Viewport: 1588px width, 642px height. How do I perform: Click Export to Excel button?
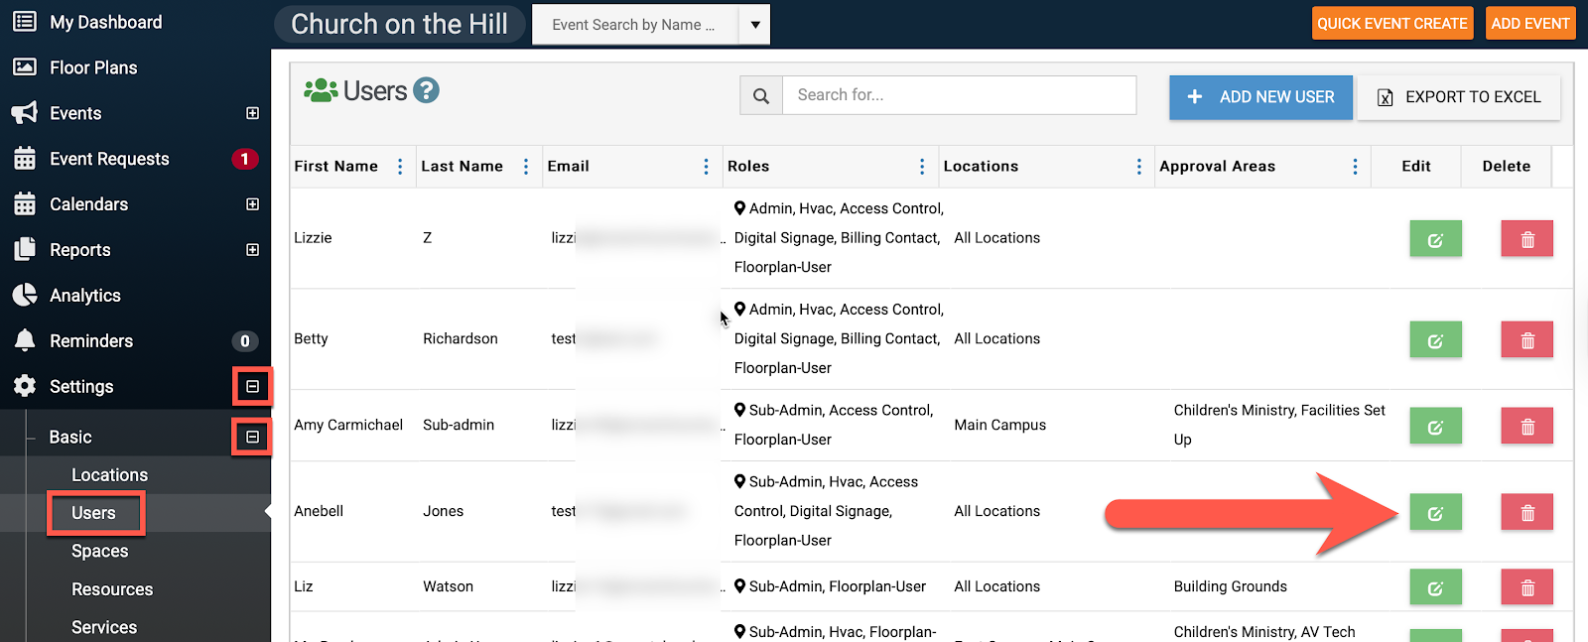click(x=1459, y=97)
